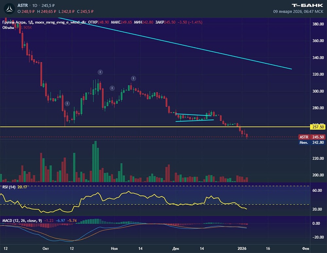Click the MACD value −5.74
Viewport: 327px width, 253px height.
coord(72,221)
